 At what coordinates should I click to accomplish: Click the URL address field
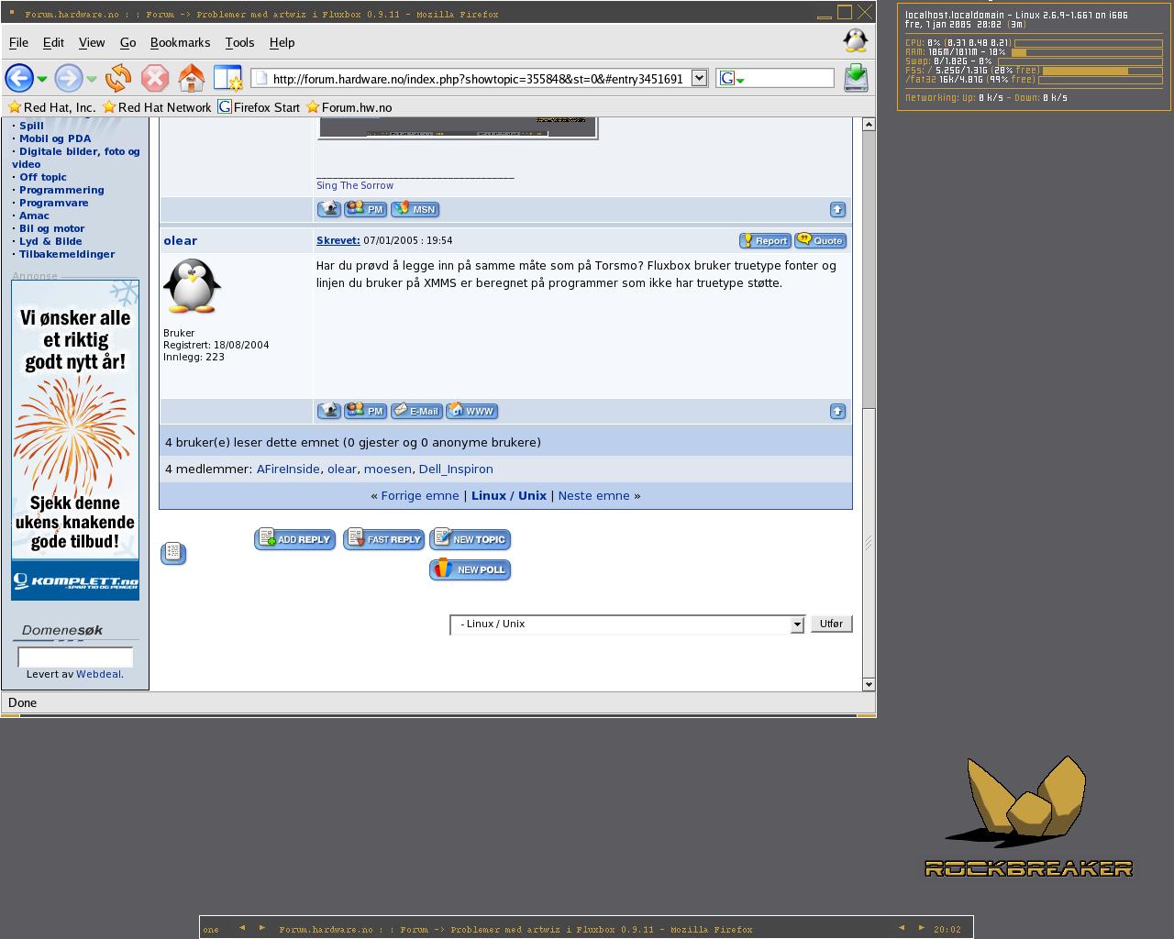(470, 79)
